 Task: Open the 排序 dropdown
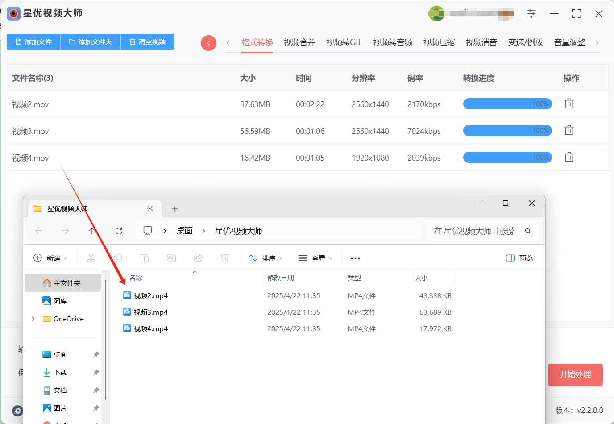point(266,258)
